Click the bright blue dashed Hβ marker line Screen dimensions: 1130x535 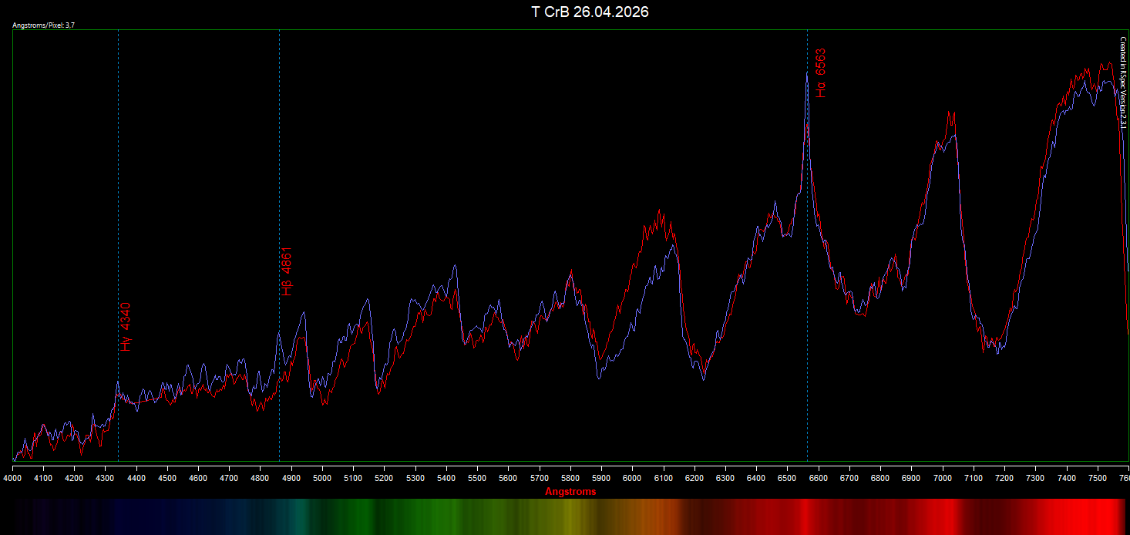click(279, 245)
